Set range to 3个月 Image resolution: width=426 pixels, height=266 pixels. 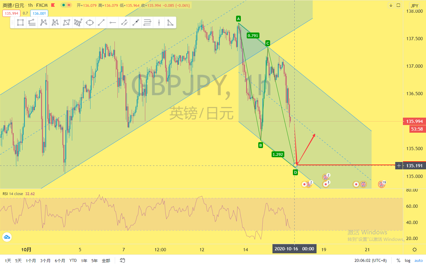tap(45, 260)
